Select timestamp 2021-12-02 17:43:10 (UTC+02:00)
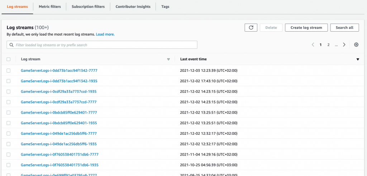The width and height of the screenshot is (367, 176). pyautogui.click(x=209, y=81)
